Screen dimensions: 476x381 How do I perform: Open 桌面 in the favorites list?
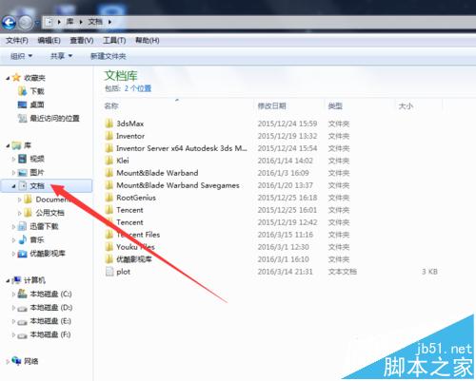point(37,105)
